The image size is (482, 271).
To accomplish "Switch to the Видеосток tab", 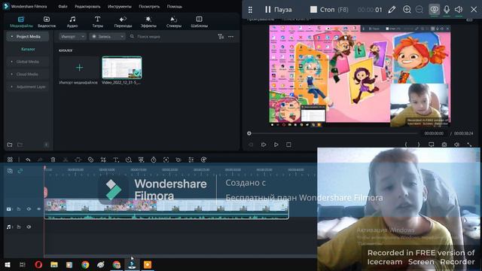I will coord(47,22).
